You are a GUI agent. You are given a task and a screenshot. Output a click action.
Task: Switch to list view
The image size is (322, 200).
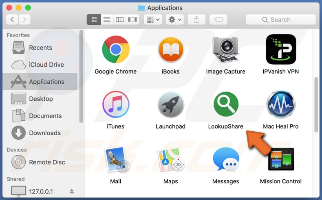[x=107, y=20]
